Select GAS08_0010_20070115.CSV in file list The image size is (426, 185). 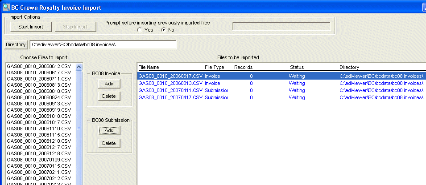[x=39, y=166]
